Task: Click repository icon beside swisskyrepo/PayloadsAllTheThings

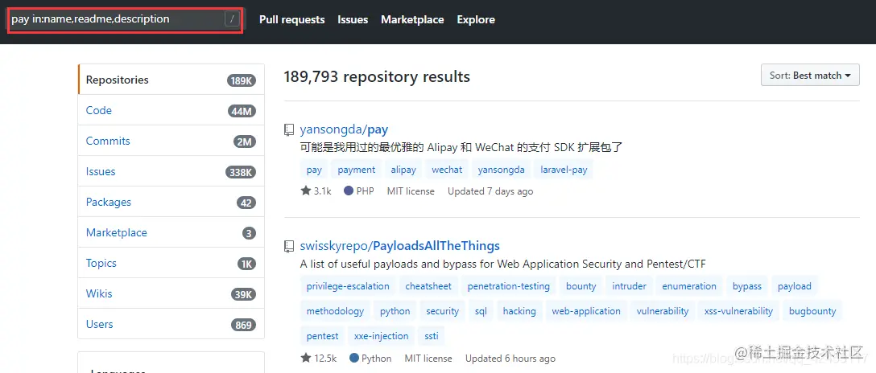Action: pyautogui.click(x=289, y=246)
